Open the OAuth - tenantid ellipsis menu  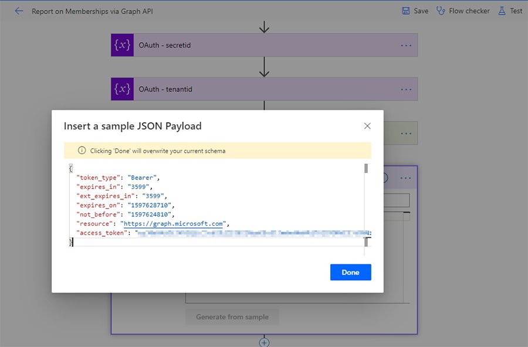406,89
